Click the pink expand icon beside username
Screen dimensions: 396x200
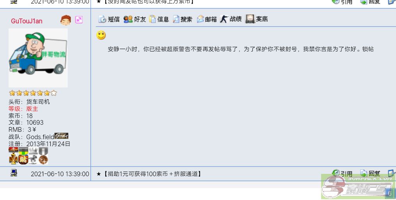pos(79,20)
